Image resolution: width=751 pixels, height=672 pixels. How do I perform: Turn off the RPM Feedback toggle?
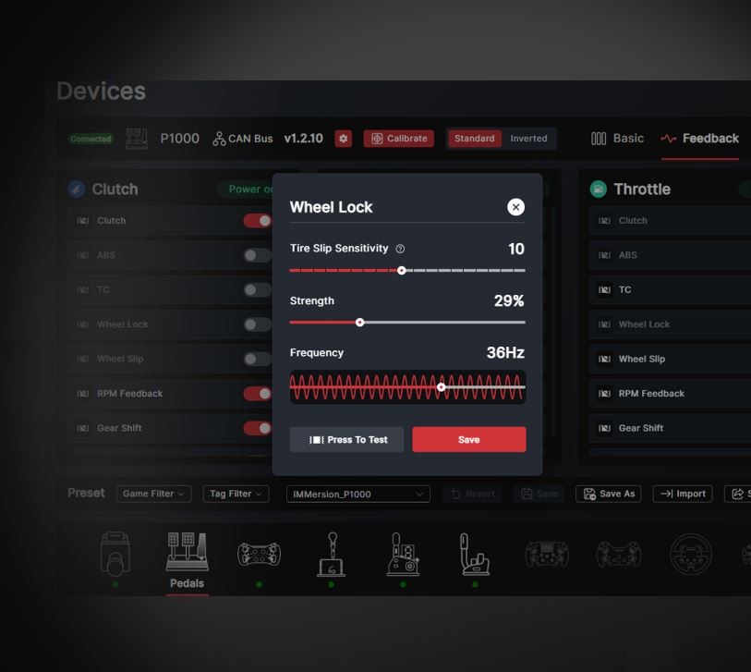pos(257,394)
